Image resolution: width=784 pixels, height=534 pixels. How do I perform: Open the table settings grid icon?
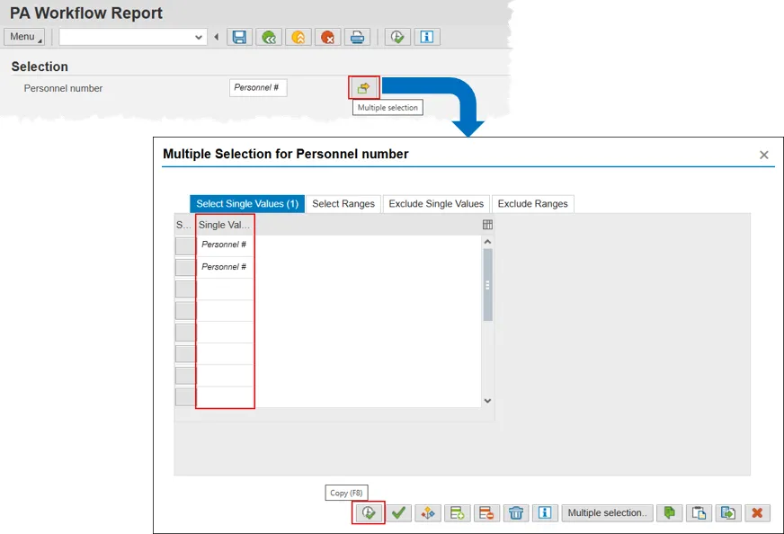pos(487,225)
